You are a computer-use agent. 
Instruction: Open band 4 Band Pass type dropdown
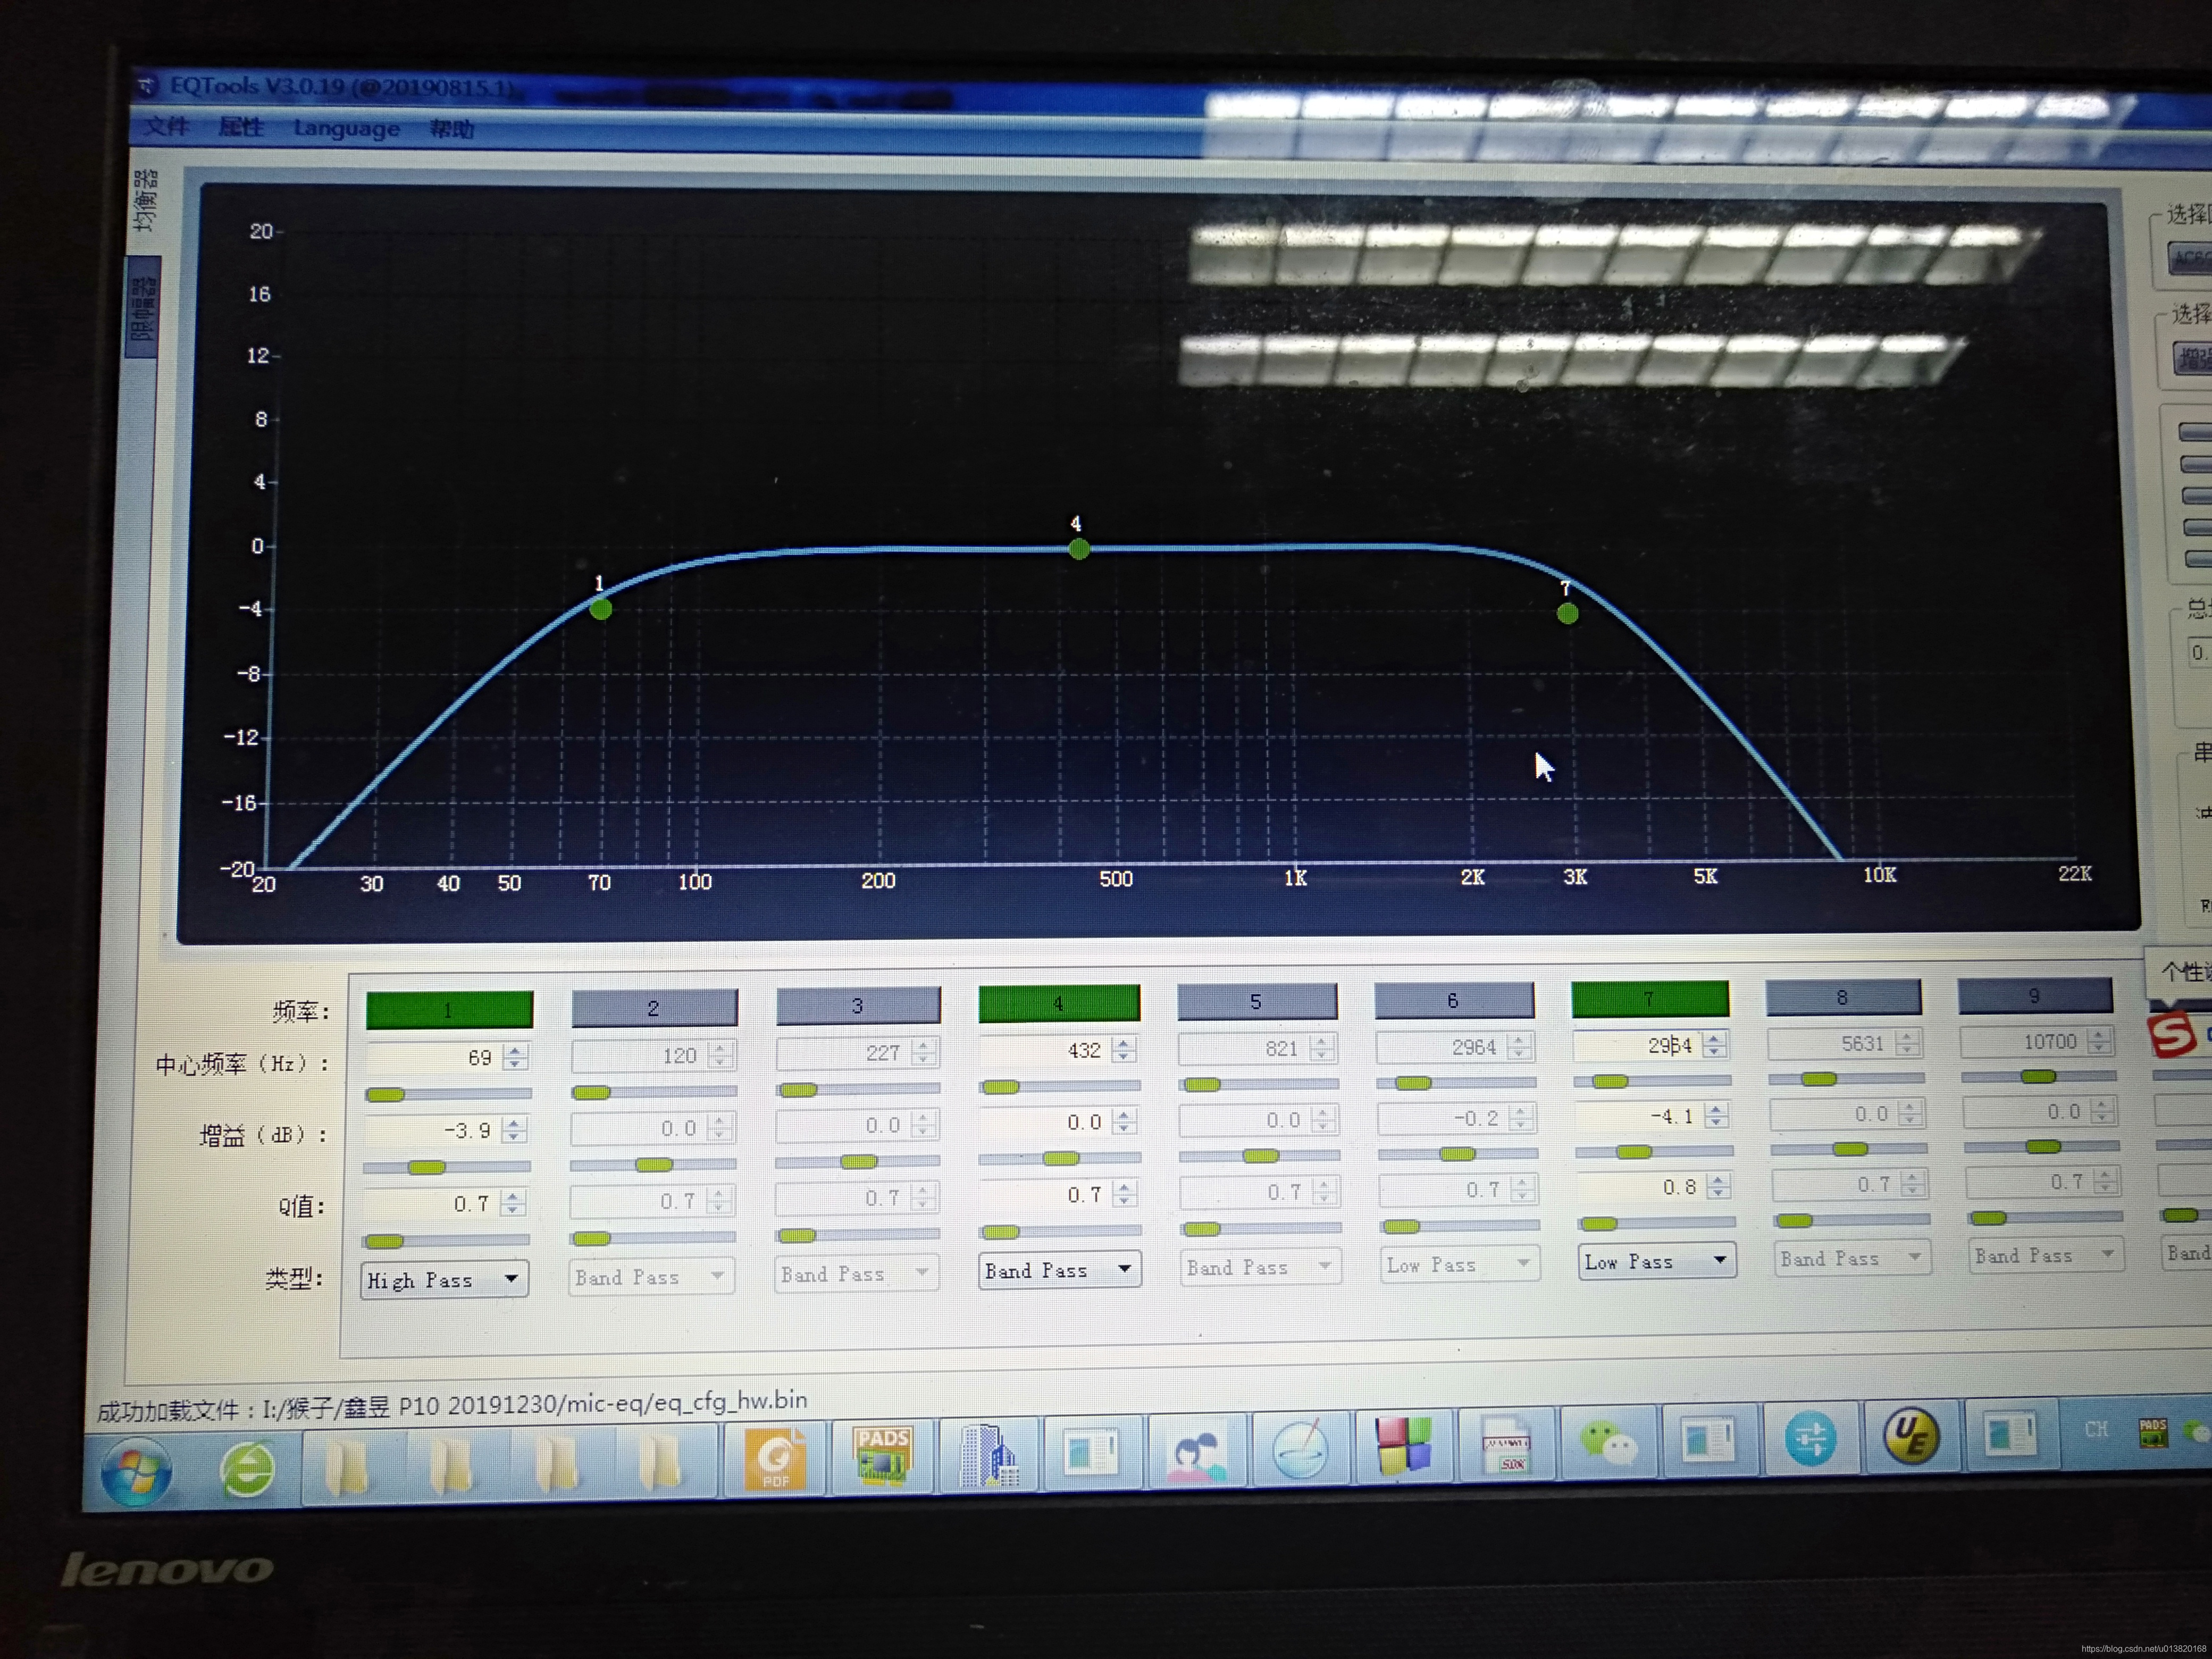click(x=1059, y=1269)
